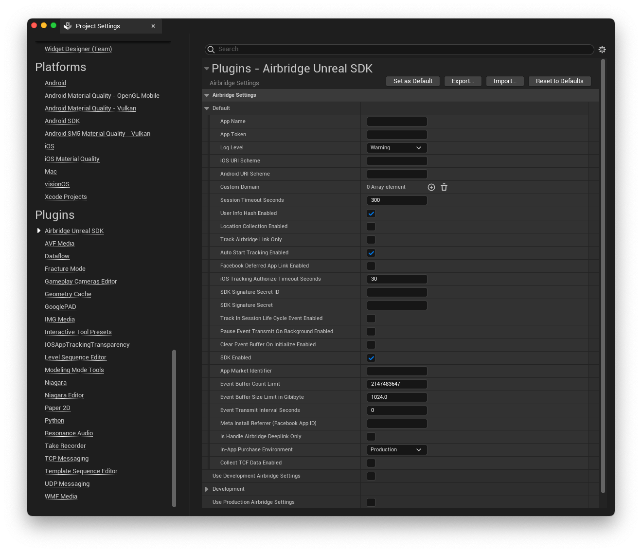Click the settings Search field
This screenshot has height=552, width=642.
399,50
